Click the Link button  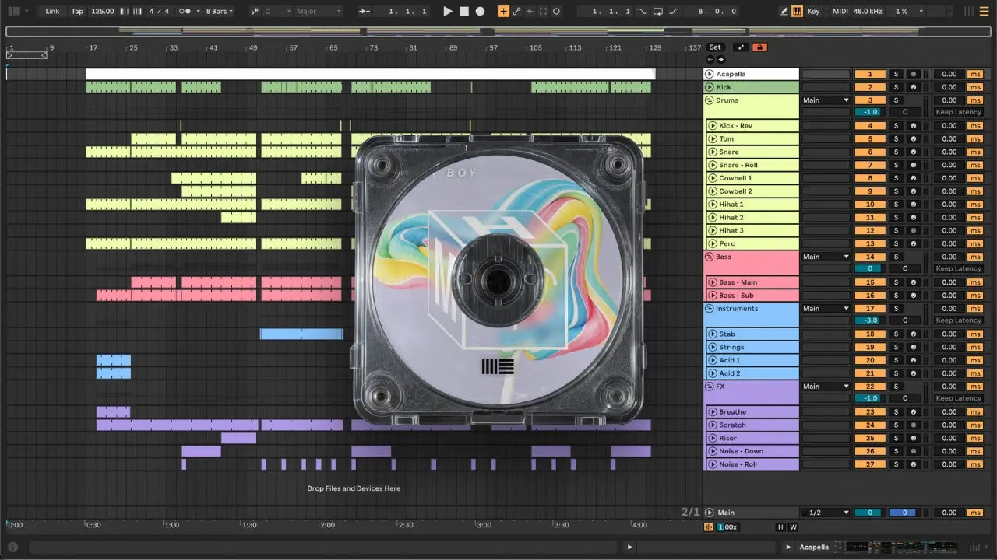[52, 12]
